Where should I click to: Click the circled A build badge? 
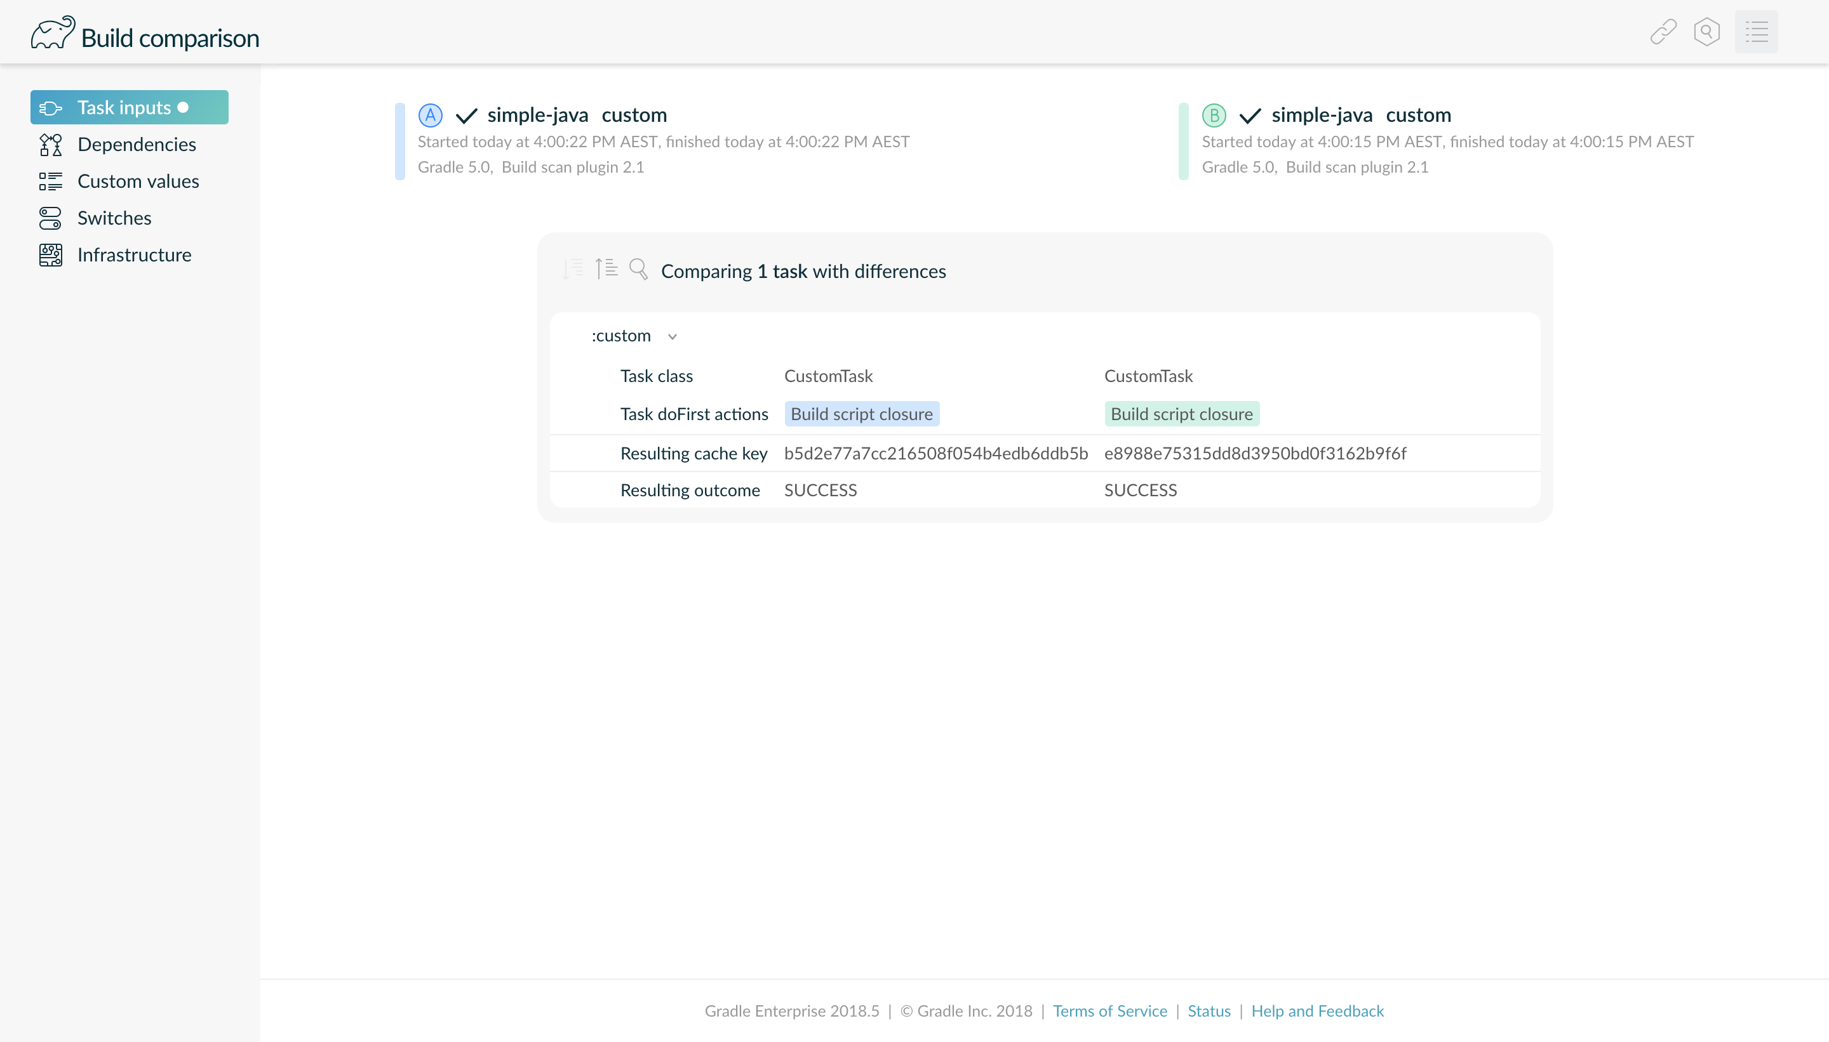click(430, 114)
